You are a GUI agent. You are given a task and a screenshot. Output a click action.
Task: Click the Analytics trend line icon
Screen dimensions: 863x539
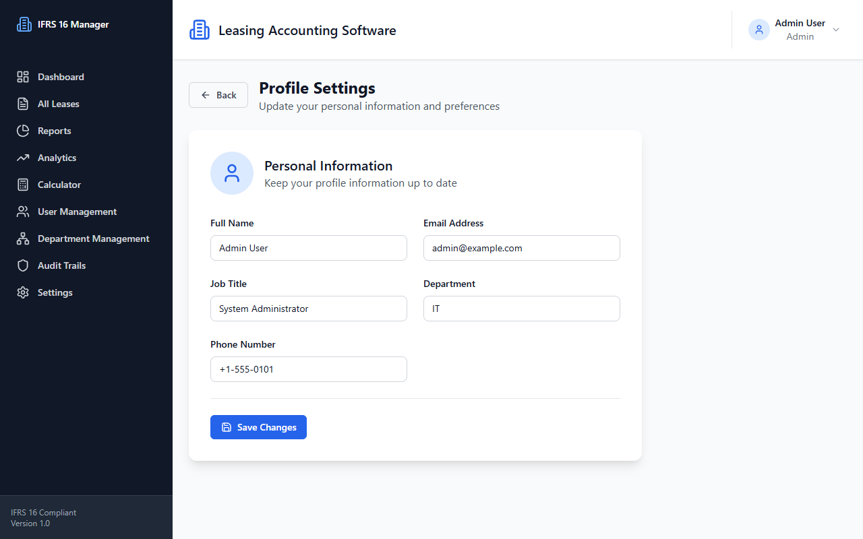pos(23,158)
